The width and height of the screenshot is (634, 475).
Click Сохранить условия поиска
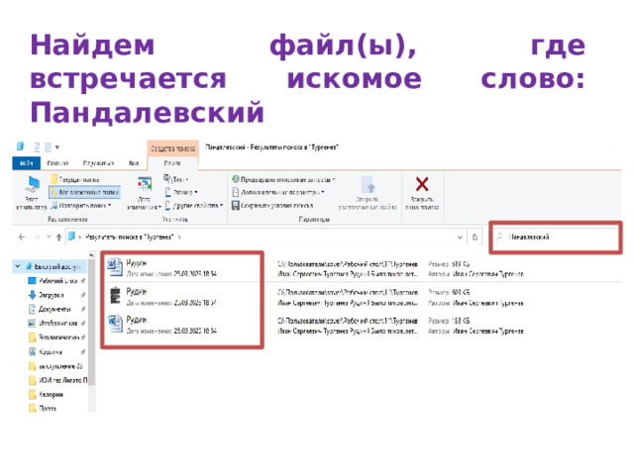point(272,206)
